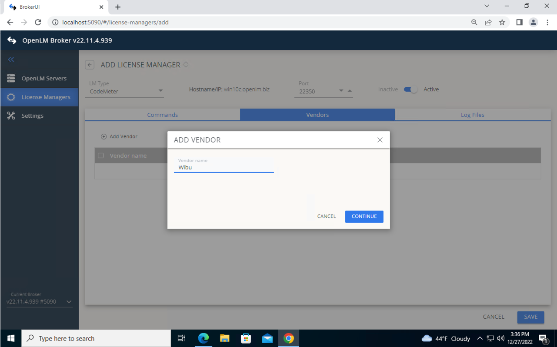Switch to the Commands tab
The width and height of the screenshot is (557, 347).
click(x=162, y=115)
